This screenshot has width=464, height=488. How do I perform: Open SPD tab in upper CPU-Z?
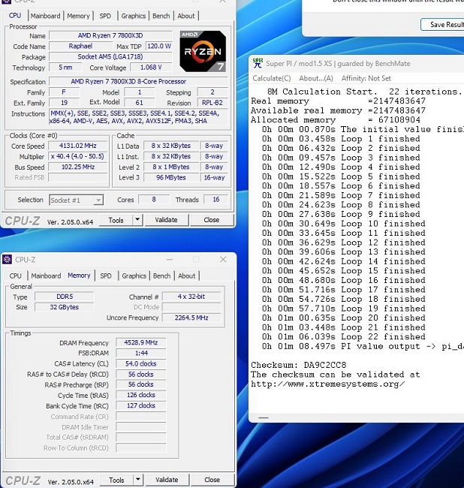[105, 16]
